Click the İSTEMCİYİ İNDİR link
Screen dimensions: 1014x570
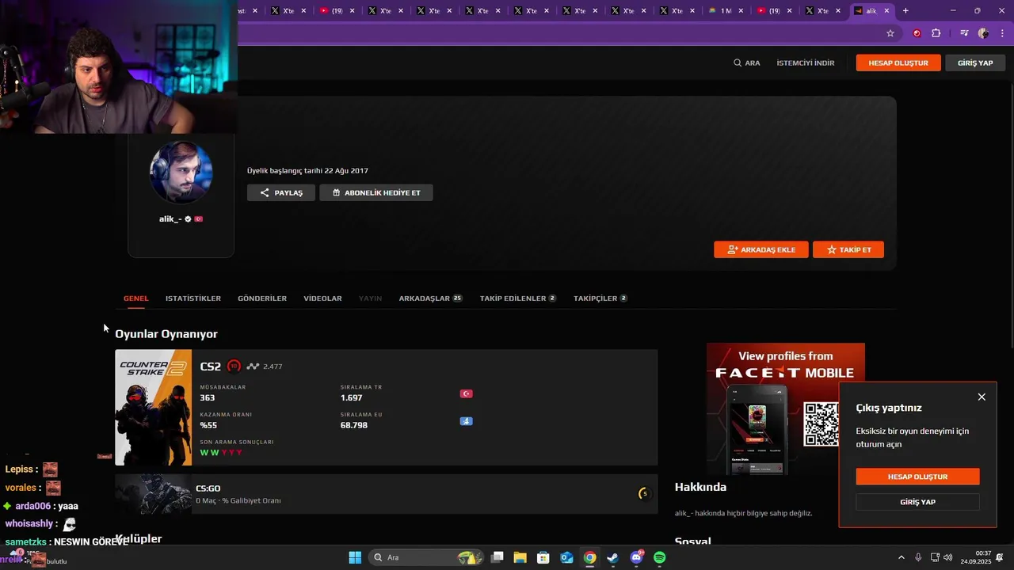pos(805,63)
